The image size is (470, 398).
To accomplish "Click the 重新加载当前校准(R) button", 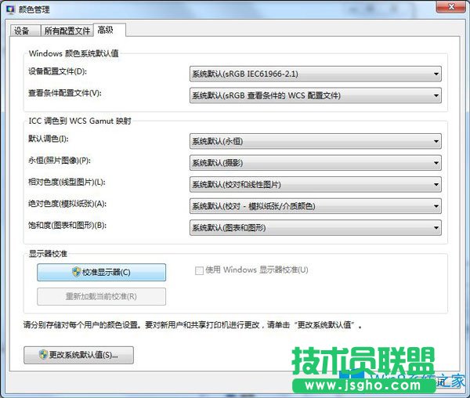I will [101, 296].
